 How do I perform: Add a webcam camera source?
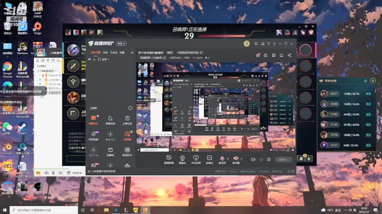182,160
